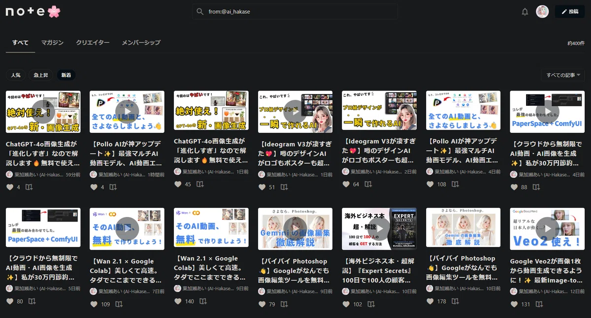This screenshot has width=591, height=318.
Task: Open author name on the Veo2 post
Action: tap(542, 291)
